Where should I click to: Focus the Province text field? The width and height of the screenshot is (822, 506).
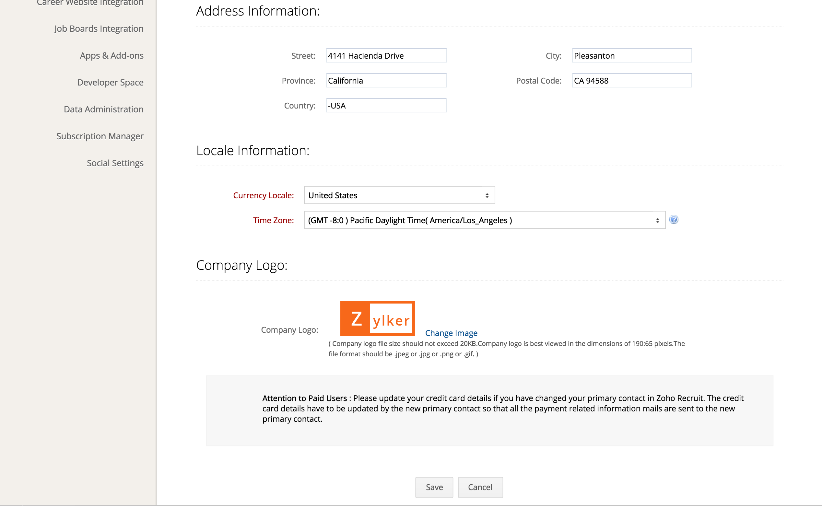[x=386, y=81]
